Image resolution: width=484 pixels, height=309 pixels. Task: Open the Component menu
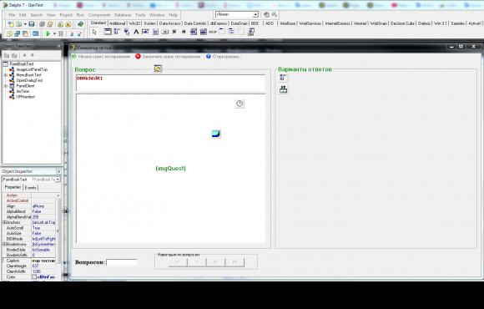tap(99, 15)
